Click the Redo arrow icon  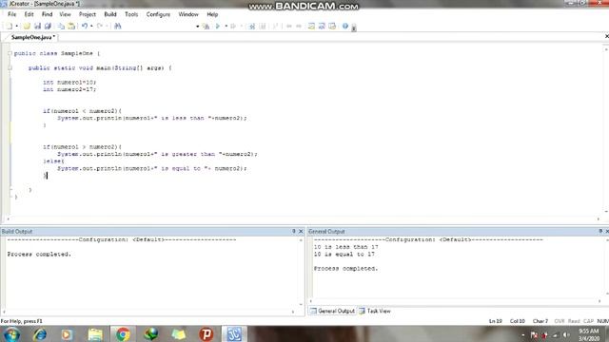pos(100,26)
